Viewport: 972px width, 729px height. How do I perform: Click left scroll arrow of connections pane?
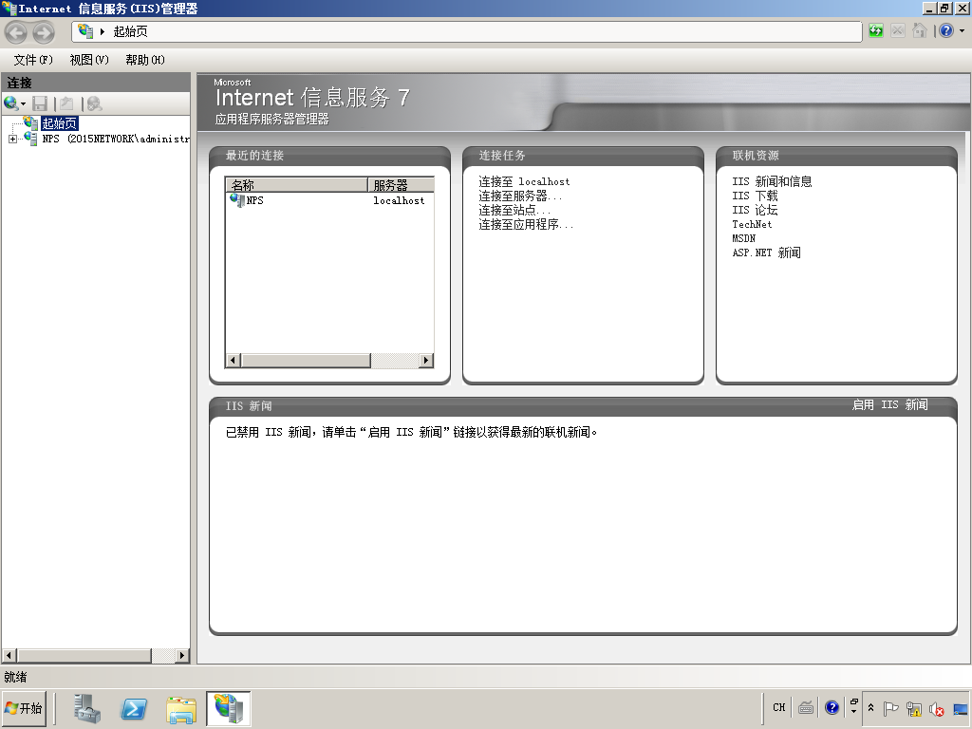pyautogui.click(x=9, y=655)
